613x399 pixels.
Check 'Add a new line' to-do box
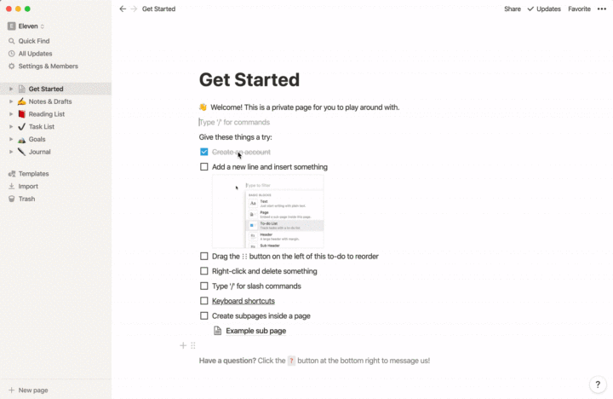coord(204,167)
